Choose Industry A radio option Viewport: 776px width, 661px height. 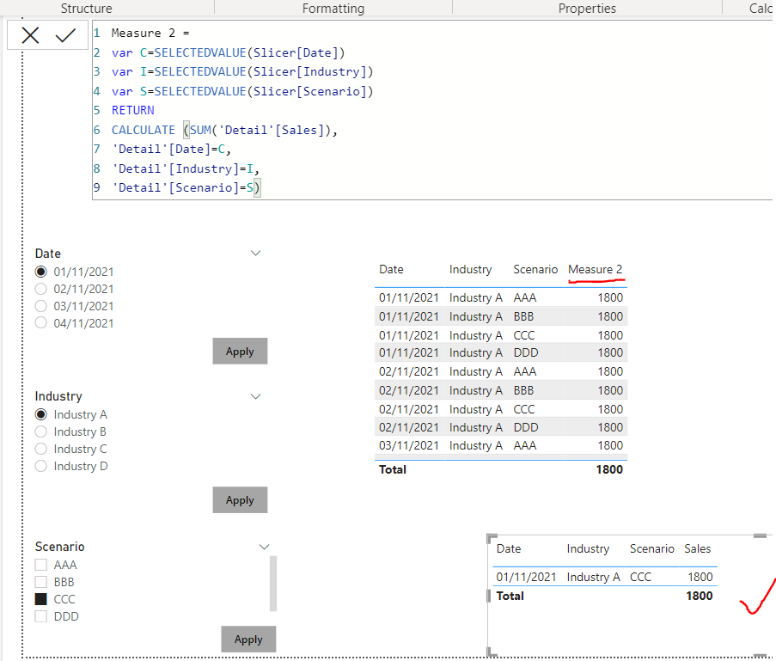[x=41, y=414]
